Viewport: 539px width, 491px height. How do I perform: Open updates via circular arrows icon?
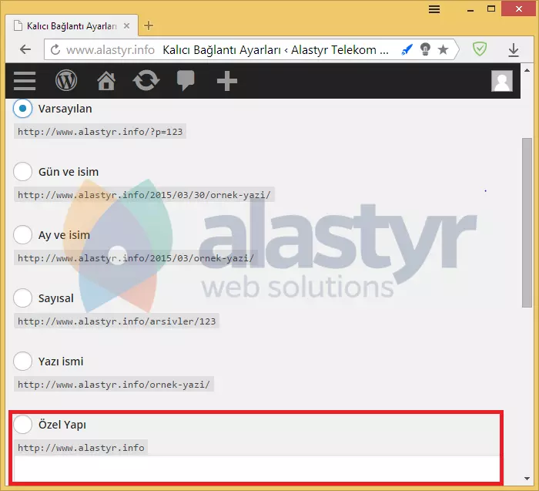[x=146, y=80]
